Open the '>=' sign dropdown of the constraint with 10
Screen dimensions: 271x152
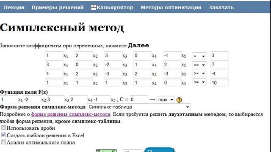coord(199,82)
